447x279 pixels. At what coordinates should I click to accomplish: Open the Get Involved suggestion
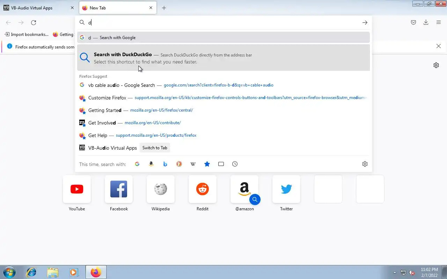[223, 123]
